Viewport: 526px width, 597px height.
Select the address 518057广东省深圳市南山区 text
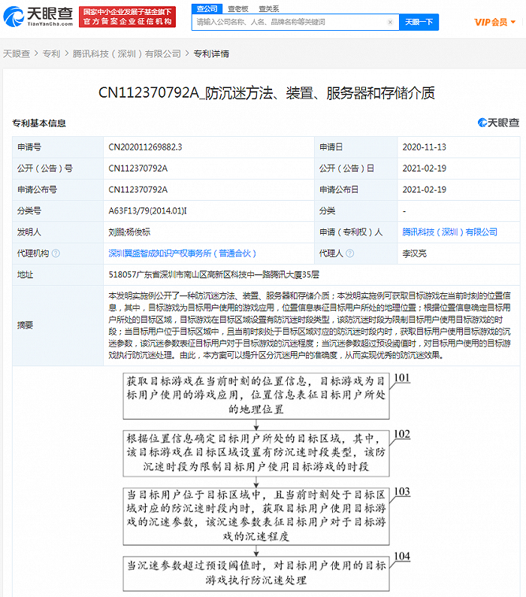click(213, 274)
